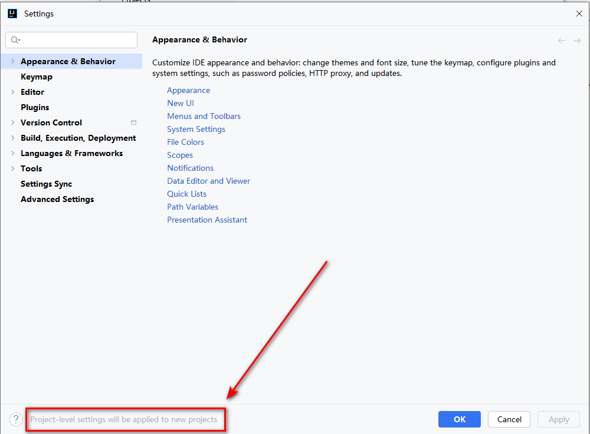Click the help question mark icon
Screen dimensions: 590x434
coord(16,419)
